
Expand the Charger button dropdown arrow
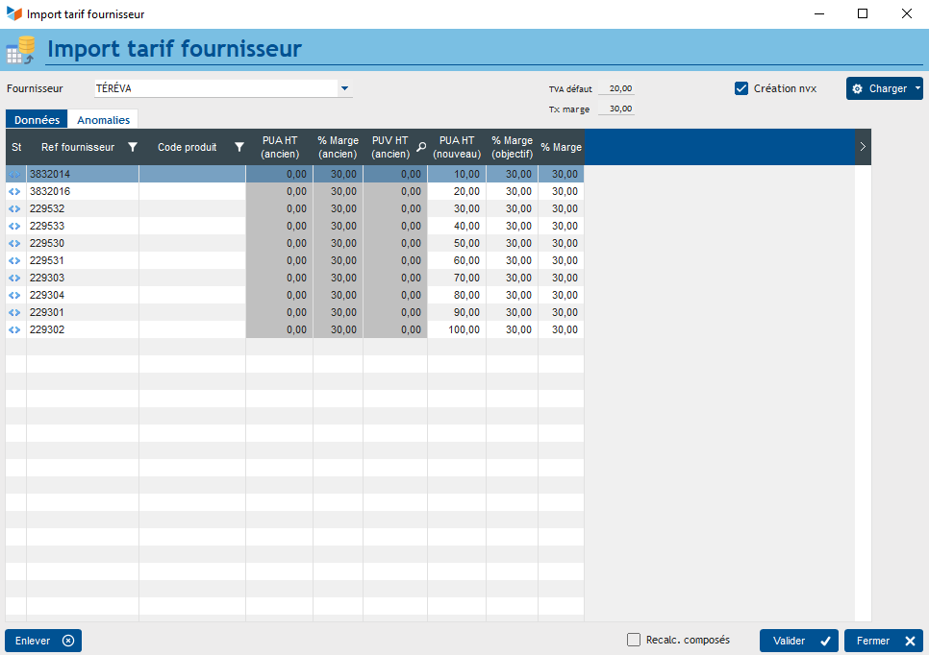coord(917,88)
